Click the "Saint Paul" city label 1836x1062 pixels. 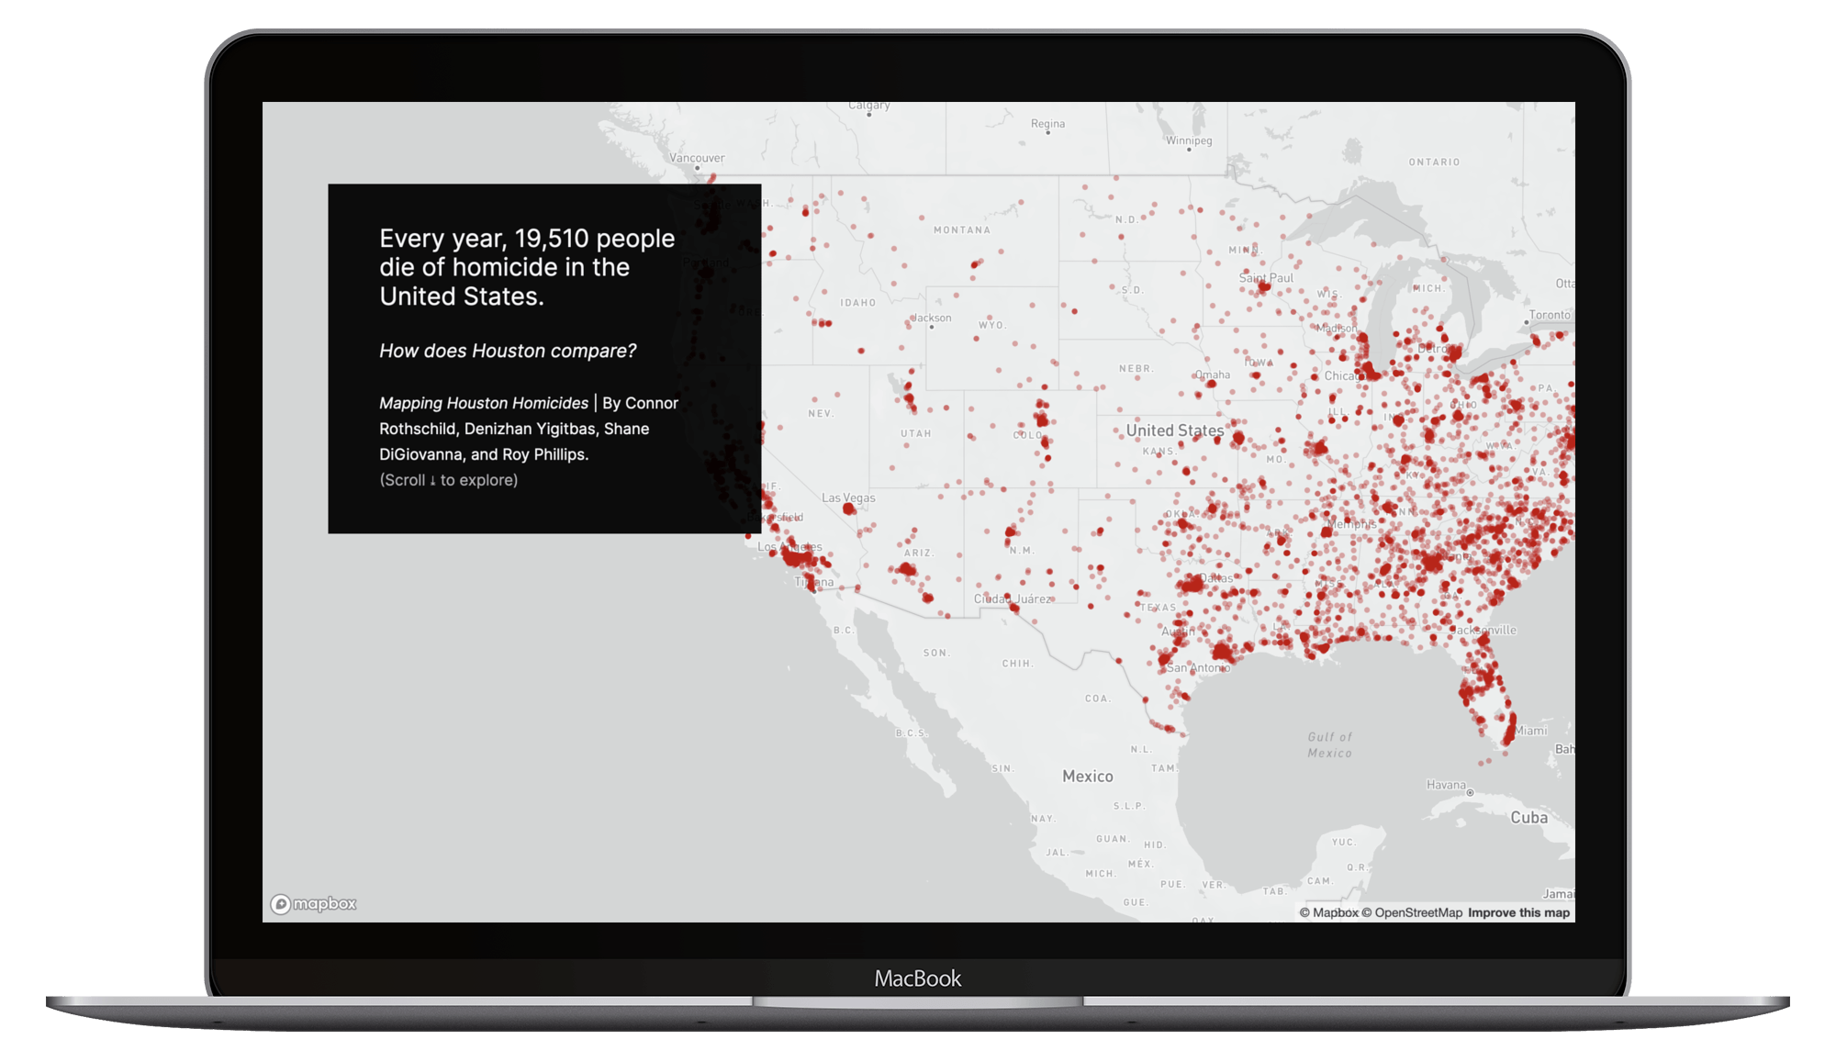(1266, 278)
